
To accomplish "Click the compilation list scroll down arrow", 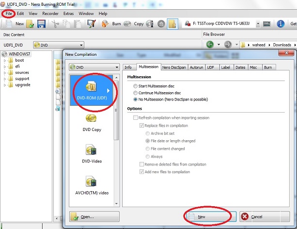I will coord(116,204).
